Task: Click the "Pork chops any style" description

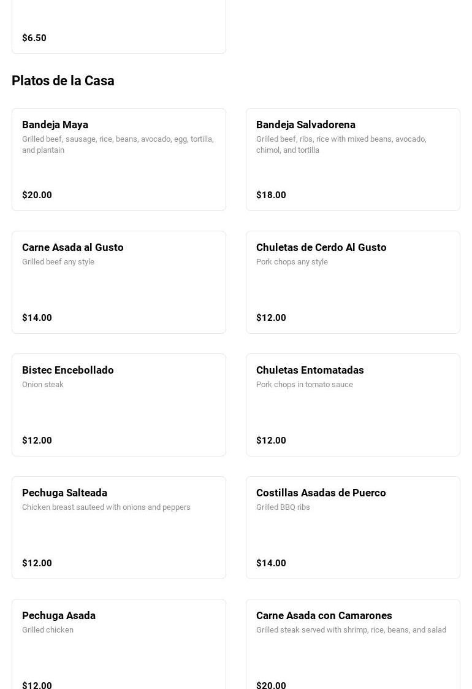Action: [x=292, y=262]
